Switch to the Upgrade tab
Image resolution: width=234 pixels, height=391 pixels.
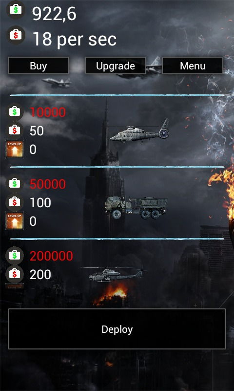[x=116, y=66]
